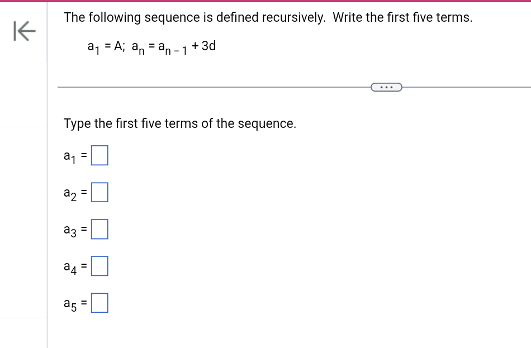Click the a5 row label

click(x=69, y=303)
